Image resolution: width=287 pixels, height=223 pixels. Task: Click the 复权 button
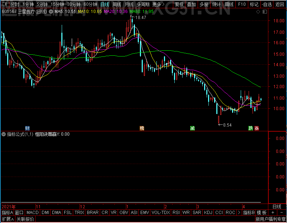coord(179,4)
